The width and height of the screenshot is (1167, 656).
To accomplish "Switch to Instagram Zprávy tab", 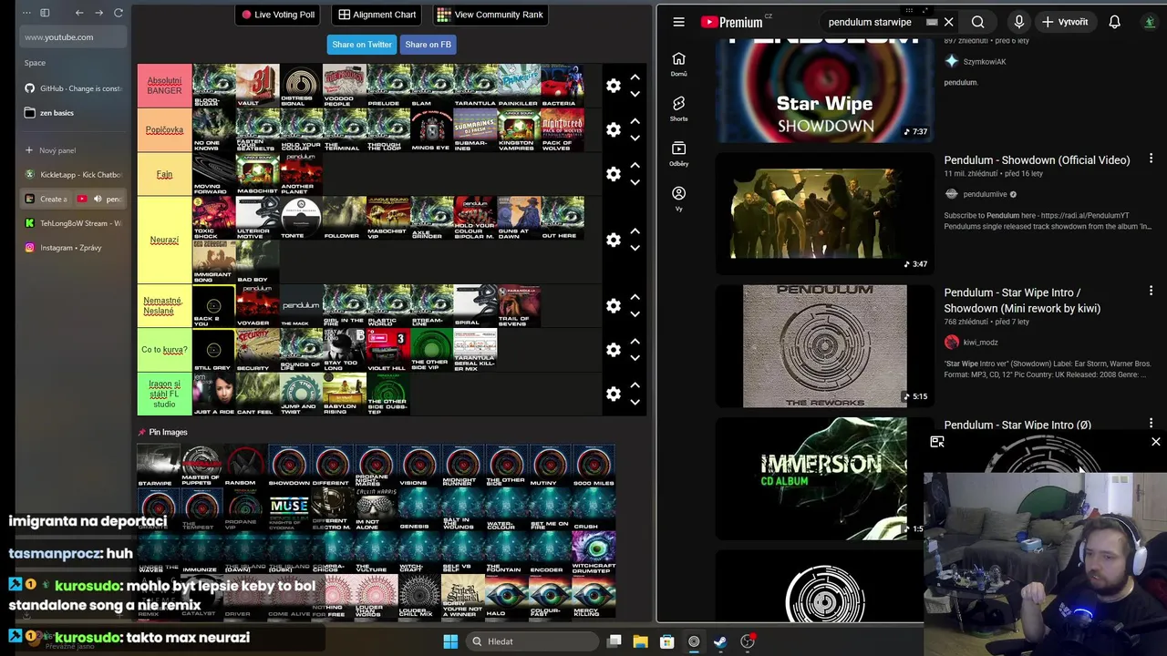I will 73,248.
